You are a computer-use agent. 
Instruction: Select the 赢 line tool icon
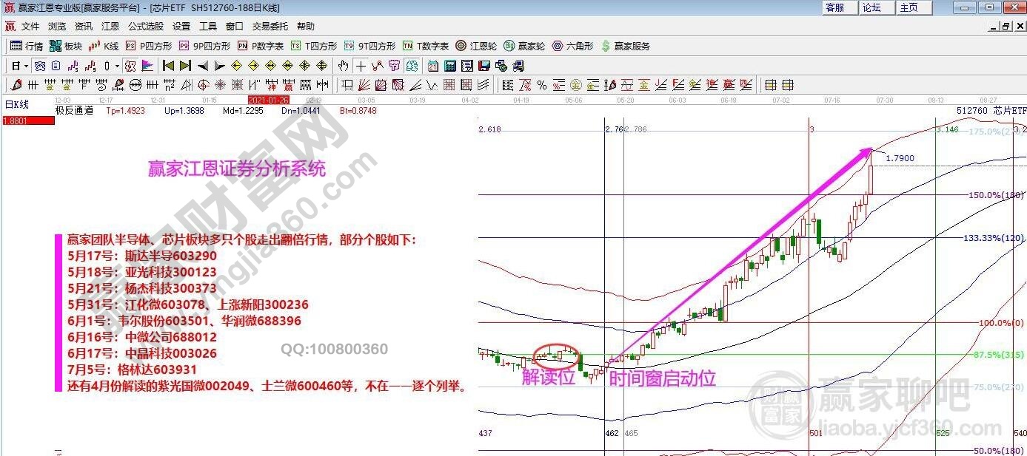tap(289, 85)
